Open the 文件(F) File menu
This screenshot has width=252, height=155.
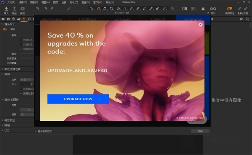point(11,3)
